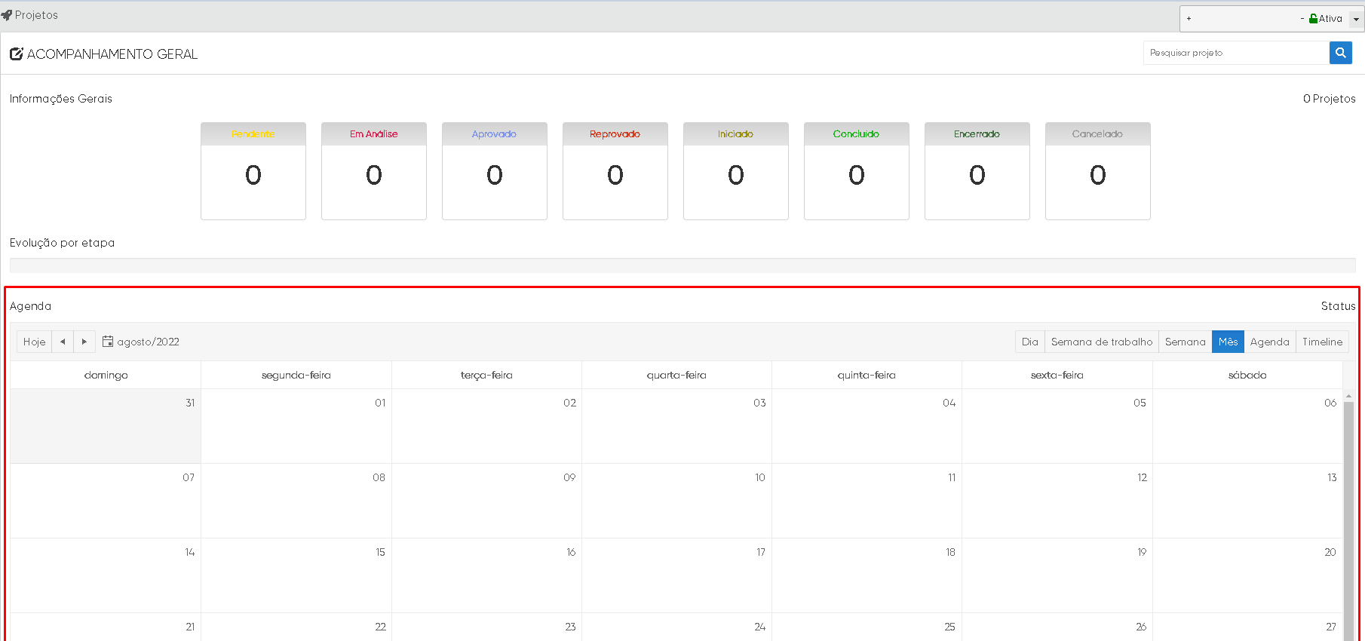Image resolution: width=1365 pixels, height=641 pixels.
Task: Open the Pendente status card
Action: tap(253, 171)
